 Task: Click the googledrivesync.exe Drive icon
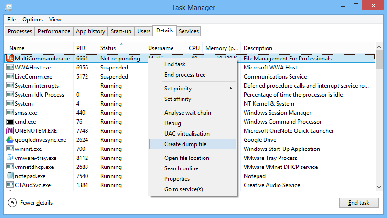(x=10, y=139)
